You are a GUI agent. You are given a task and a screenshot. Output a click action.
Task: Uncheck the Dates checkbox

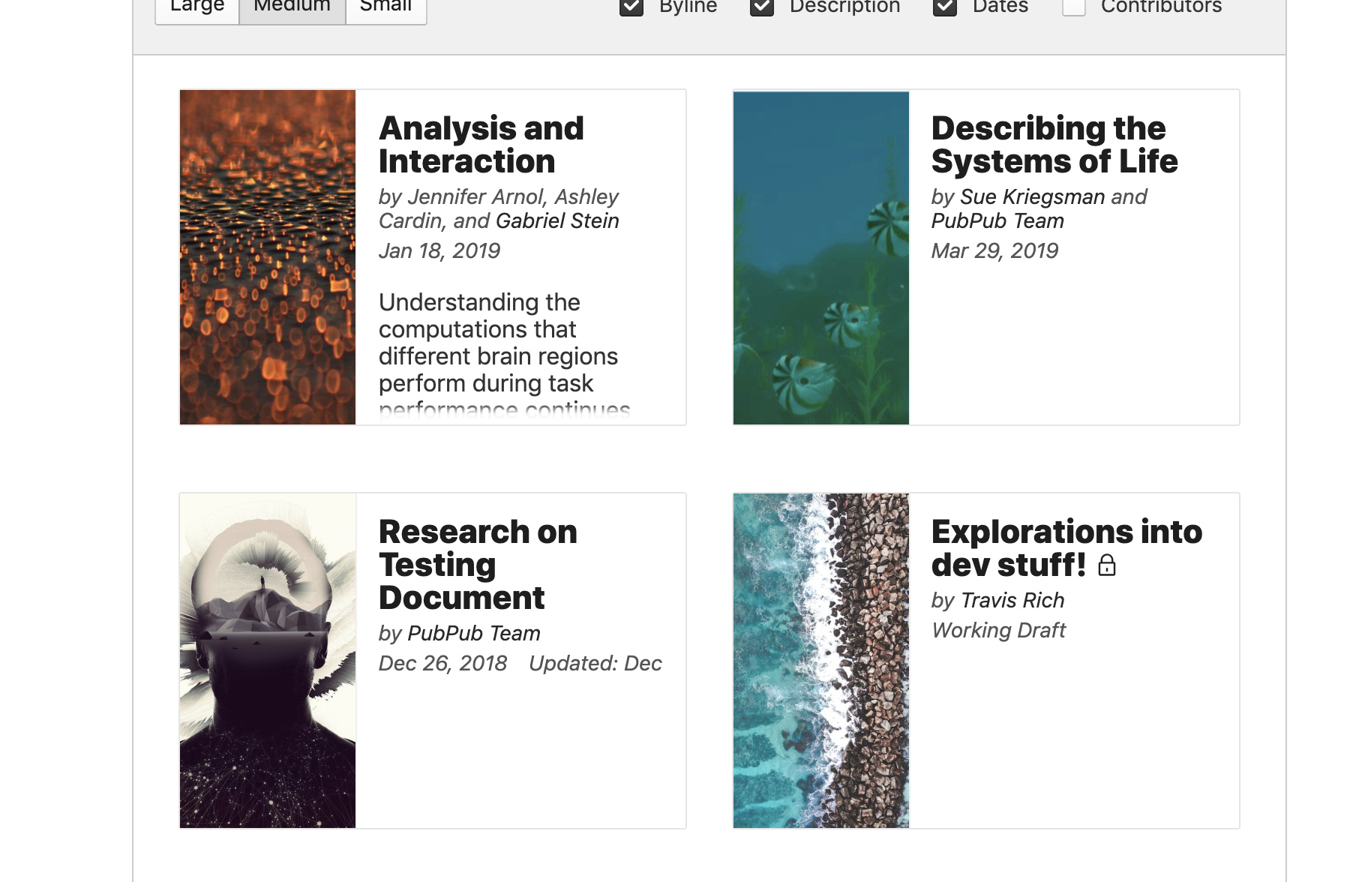click(x=945, y=7)
